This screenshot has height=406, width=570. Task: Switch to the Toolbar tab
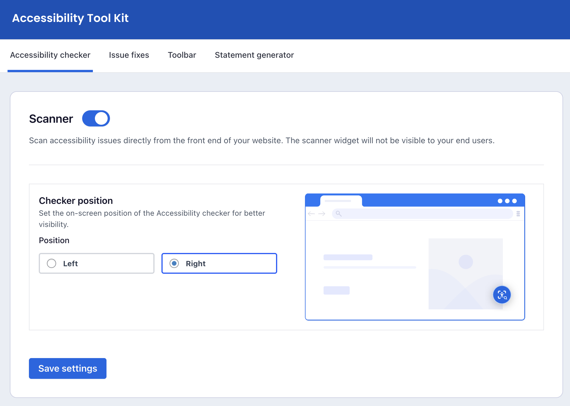click(182, 55)
